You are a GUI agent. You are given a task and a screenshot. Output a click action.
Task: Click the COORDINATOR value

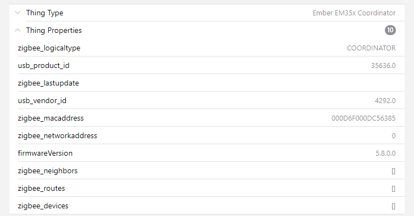coord(371,48)
